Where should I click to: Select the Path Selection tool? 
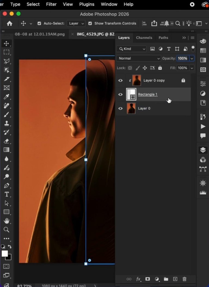7,203
